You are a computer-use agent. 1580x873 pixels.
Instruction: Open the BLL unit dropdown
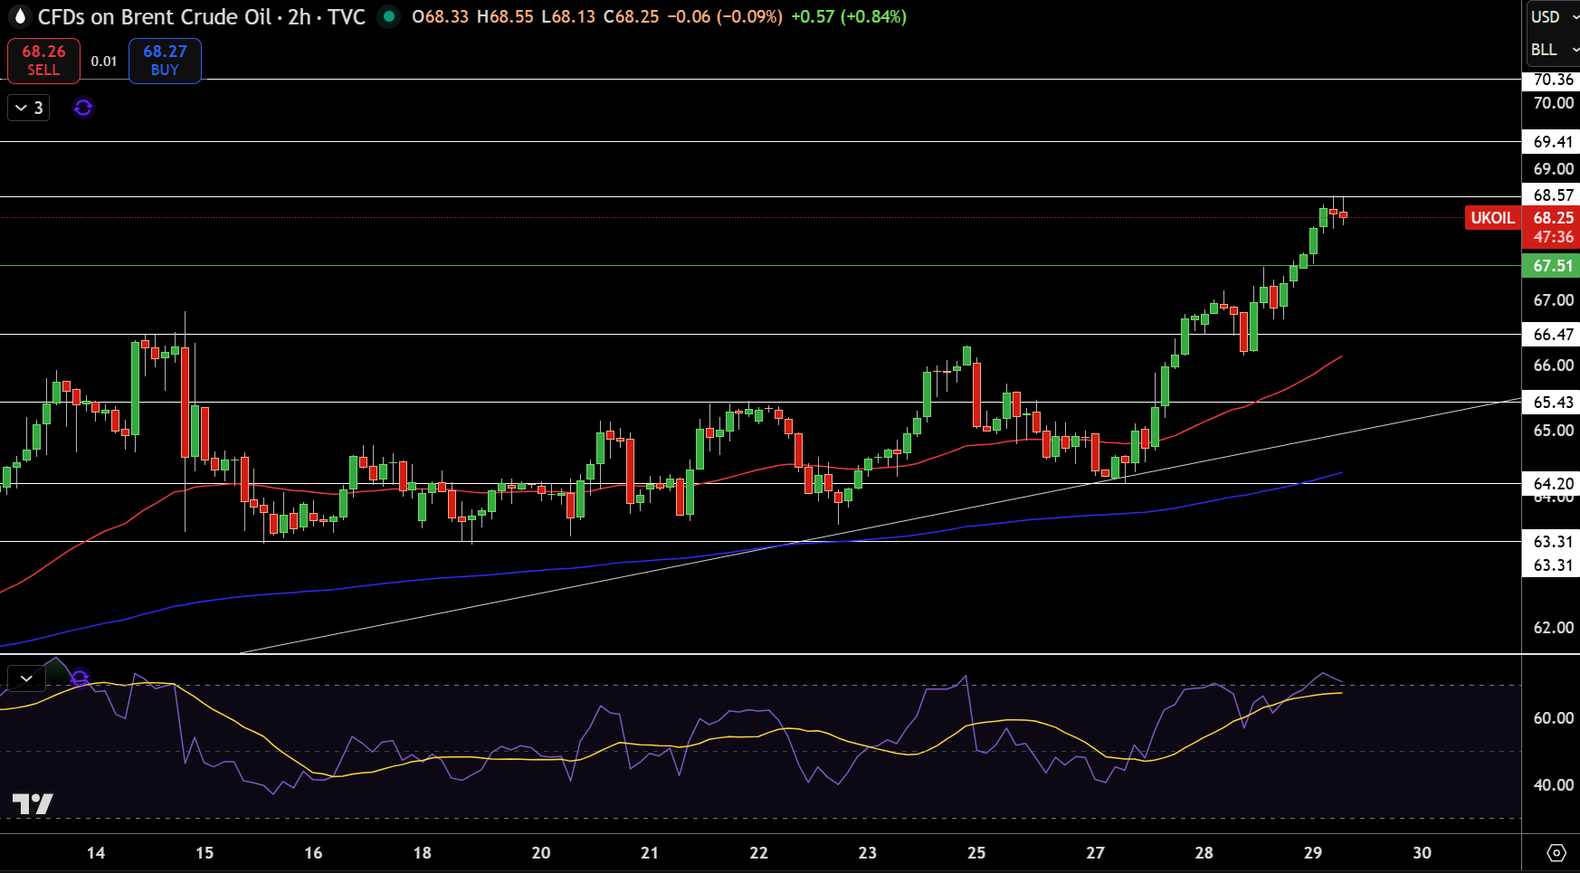tap(1553, 50)
